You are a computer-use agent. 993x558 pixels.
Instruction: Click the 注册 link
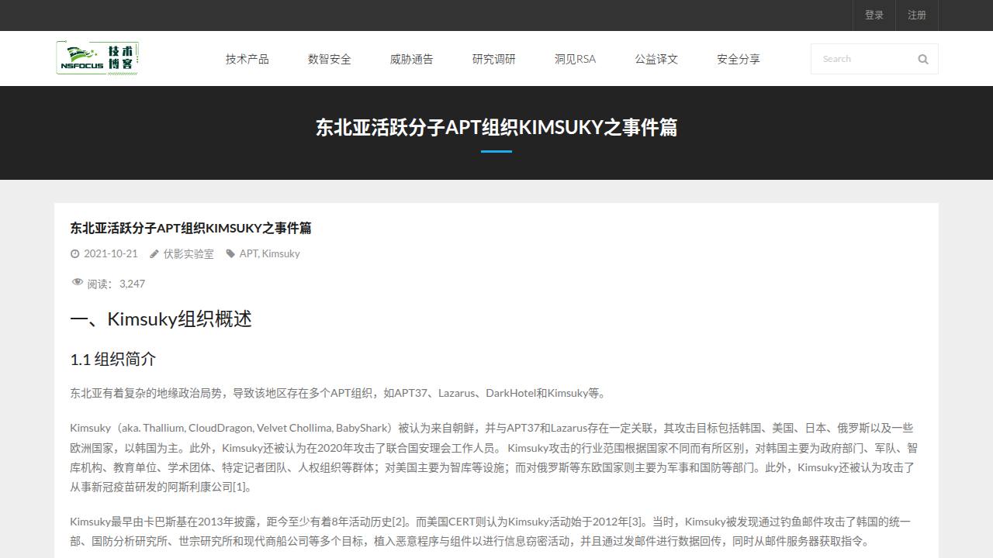(917, 15)
